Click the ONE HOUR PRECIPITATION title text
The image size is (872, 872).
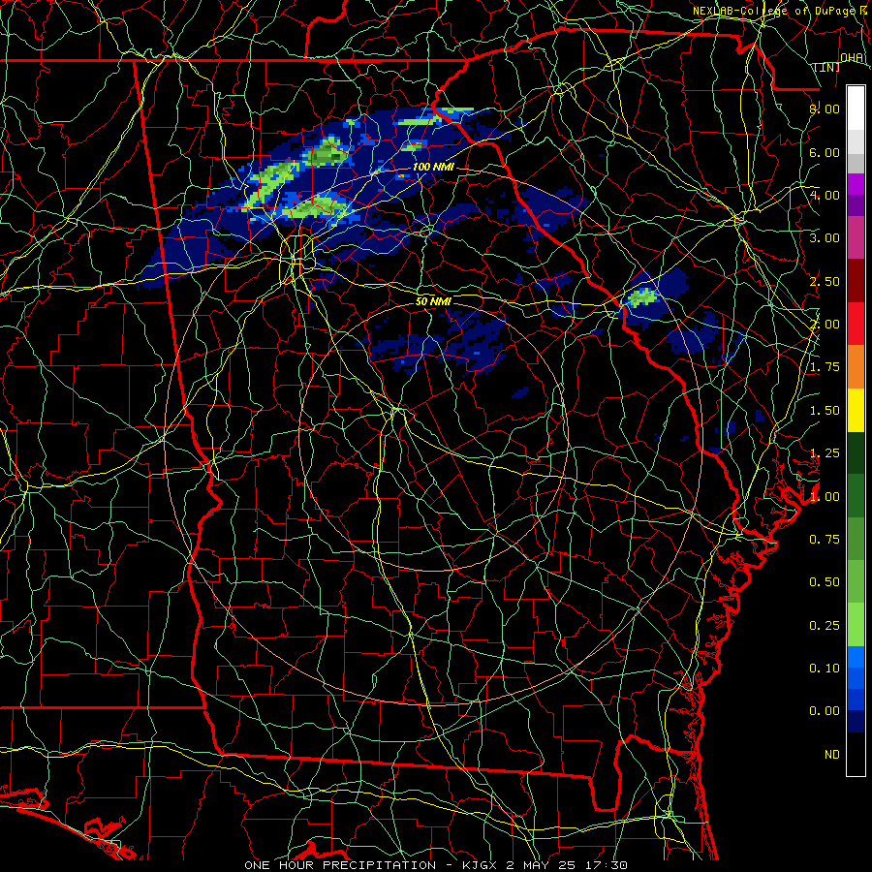tap(340, 865)
